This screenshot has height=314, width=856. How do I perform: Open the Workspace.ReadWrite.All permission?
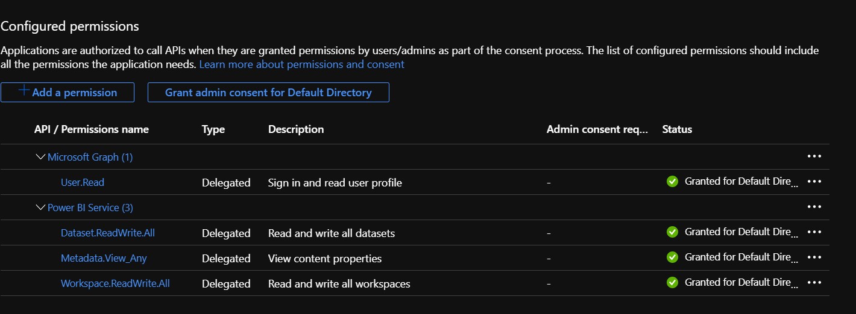[x=115, y=283]
